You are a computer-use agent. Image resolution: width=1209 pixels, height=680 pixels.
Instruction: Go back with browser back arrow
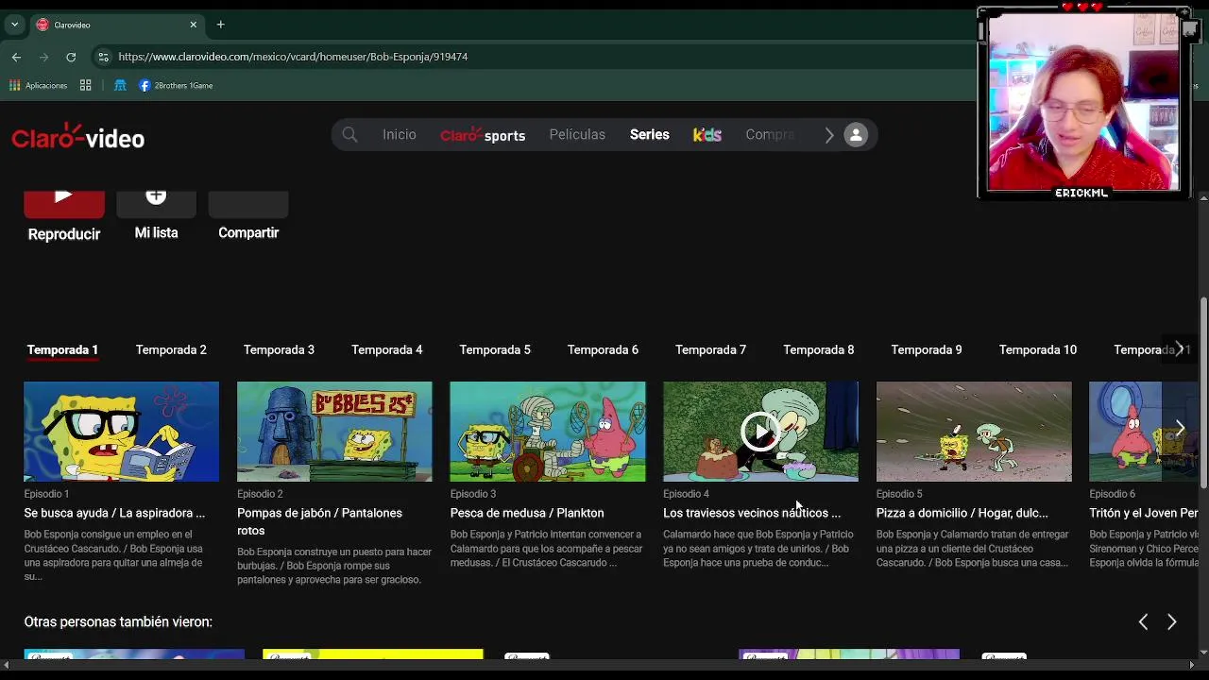point(16,57)
